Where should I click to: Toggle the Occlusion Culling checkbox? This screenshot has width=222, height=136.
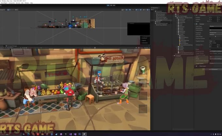click(210, 55)
